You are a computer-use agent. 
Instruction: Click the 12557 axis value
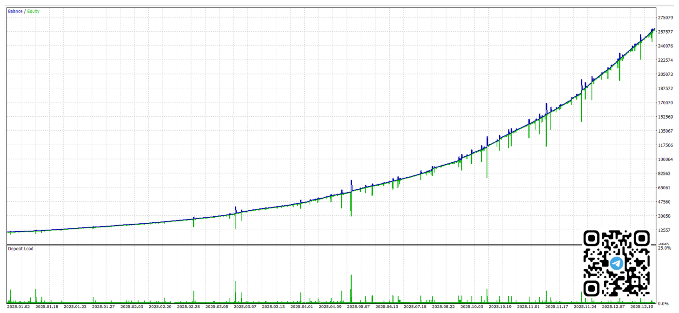pyautogui.click(x=664, y=230)
